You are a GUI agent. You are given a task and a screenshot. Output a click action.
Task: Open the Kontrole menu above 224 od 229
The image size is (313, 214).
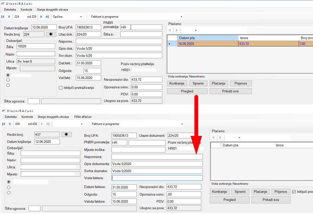[26, 10]
